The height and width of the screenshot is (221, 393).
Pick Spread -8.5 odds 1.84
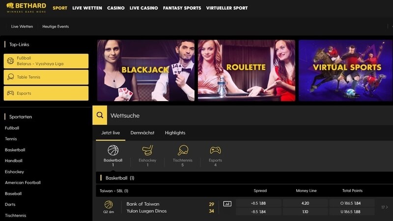[258, 212]
